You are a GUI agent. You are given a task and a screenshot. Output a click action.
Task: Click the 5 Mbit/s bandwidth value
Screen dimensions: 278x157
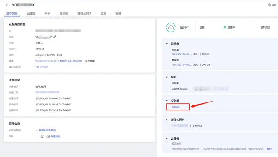pos(198,126)
